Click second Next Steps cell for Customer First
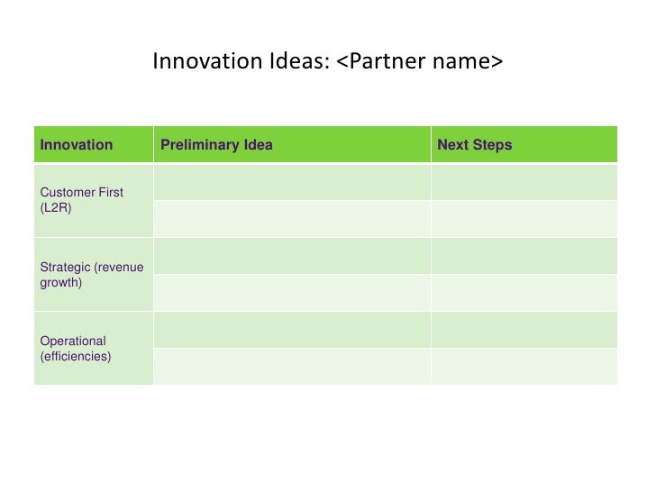 (524, 218)
